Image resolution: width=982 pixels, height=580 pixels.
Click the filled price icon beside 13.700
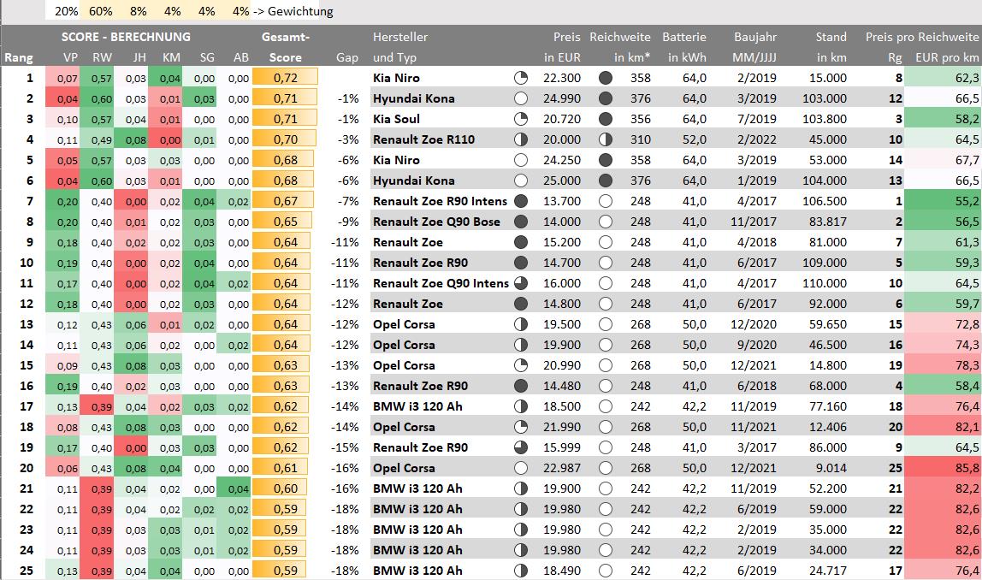coord(520,201)
